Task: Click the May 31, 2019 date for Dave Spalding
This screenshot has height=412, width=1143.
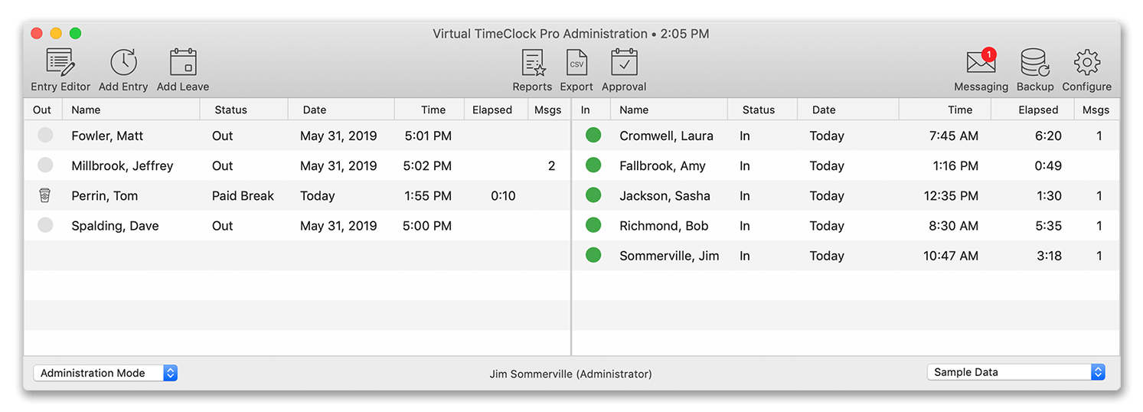Action: point(338,225)
